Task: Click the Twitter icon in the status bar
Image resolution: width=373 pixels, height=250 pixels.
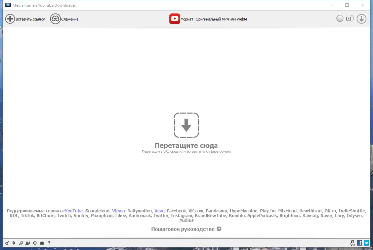Action: click(x=366, y=243)
